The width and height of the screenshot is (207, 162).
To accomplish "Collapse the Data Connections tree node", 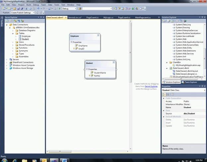I will point(7,24).
